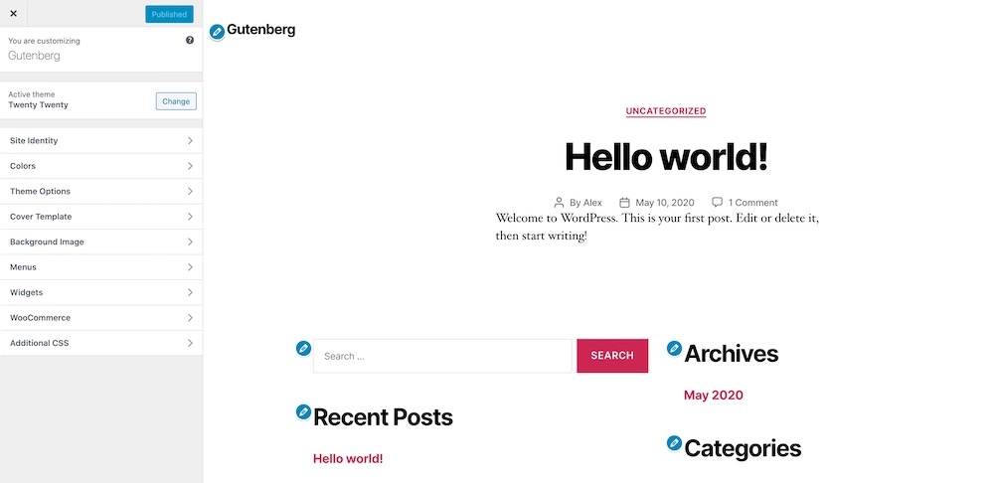
Task: Open the Theme Options section
Action: tap(101, 192)
